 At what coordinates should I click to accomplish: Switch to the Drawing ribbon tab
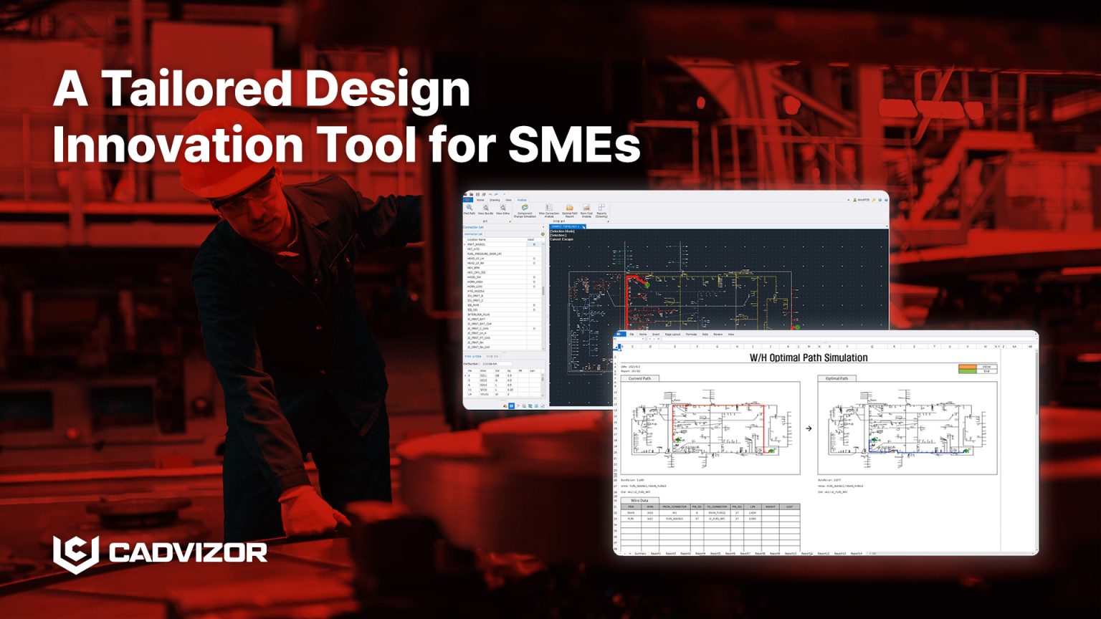(x=495, y=199)
